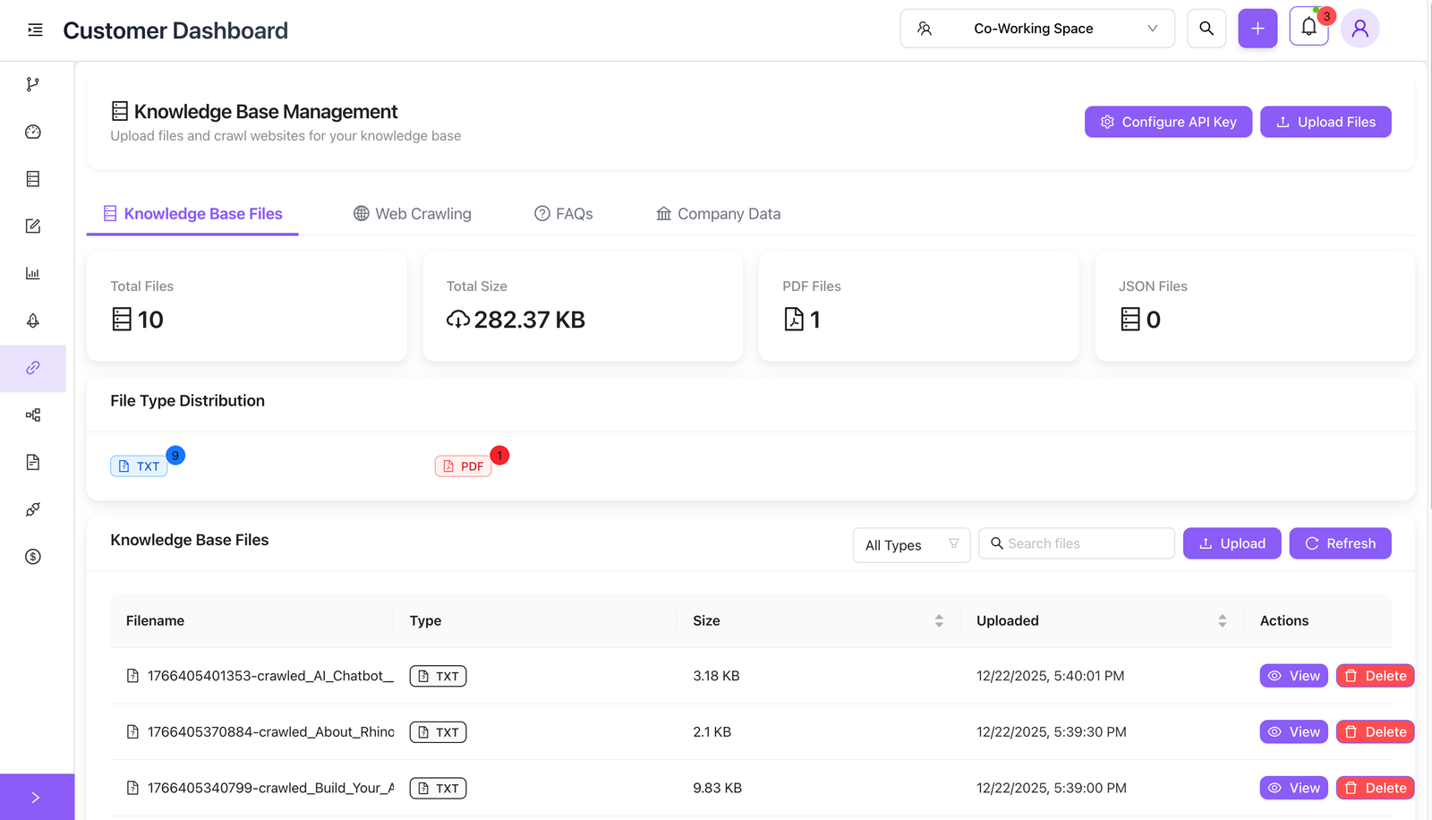Image resolution: width=1432 pixels, height=820 pixels.
Task: Open the profile avatar icon
Action: click(x=1360, y=28)
